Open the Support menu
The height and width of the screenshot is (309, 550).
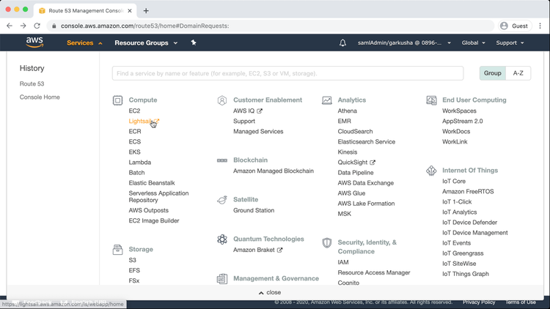(x=510, y=43)
